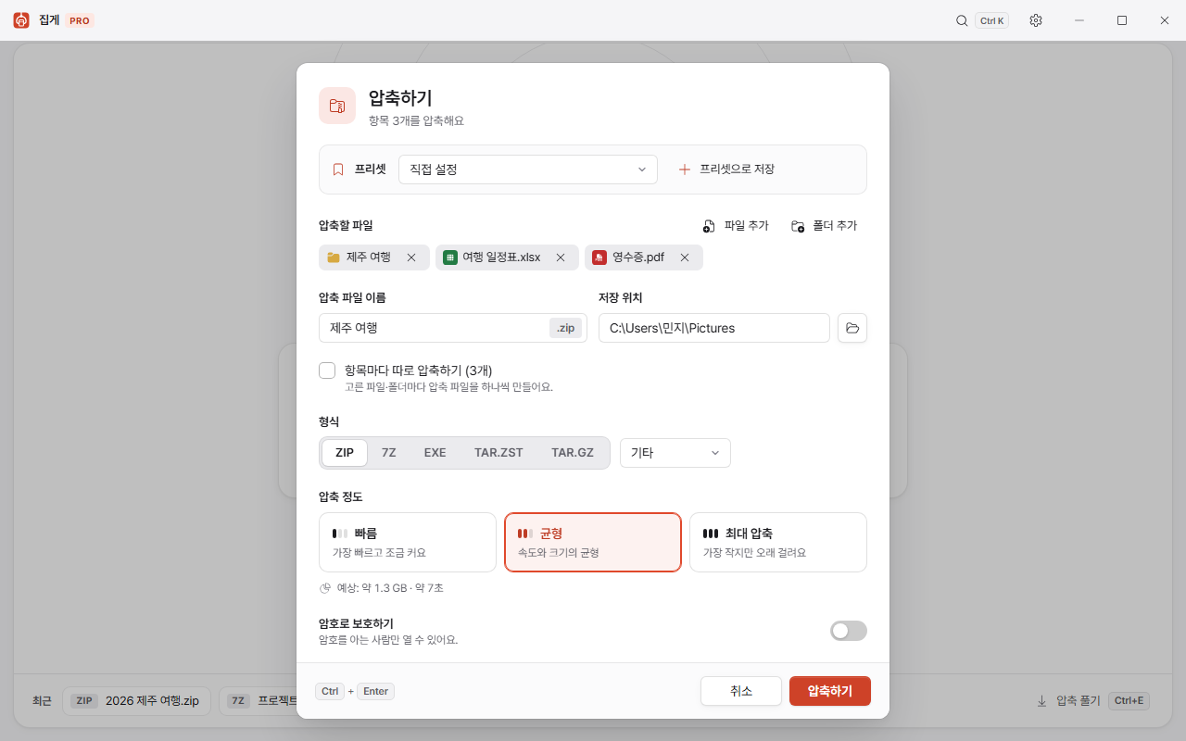The height and width of the screenshot is (741, 1186).
Task: Choose the TAR.ZST format tab
Action: (498, 453)
